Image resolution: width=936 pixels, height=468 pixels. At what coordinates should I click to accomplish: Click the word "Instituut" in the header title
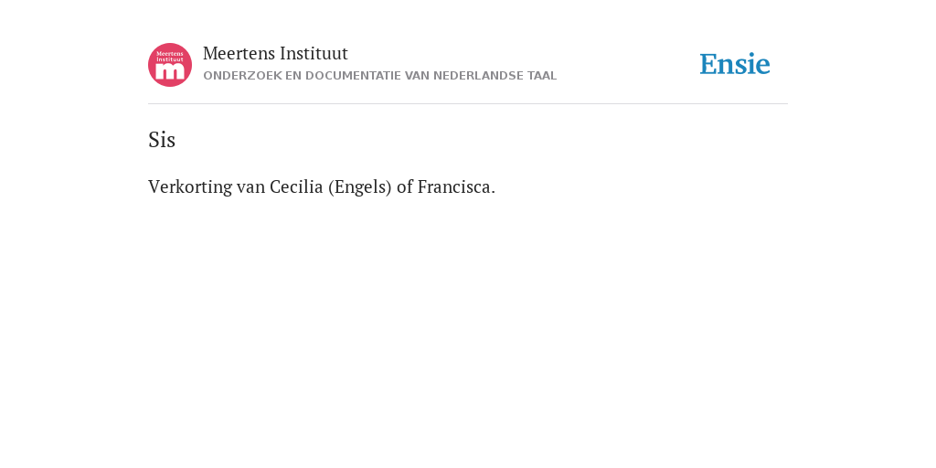pos(314,54)
